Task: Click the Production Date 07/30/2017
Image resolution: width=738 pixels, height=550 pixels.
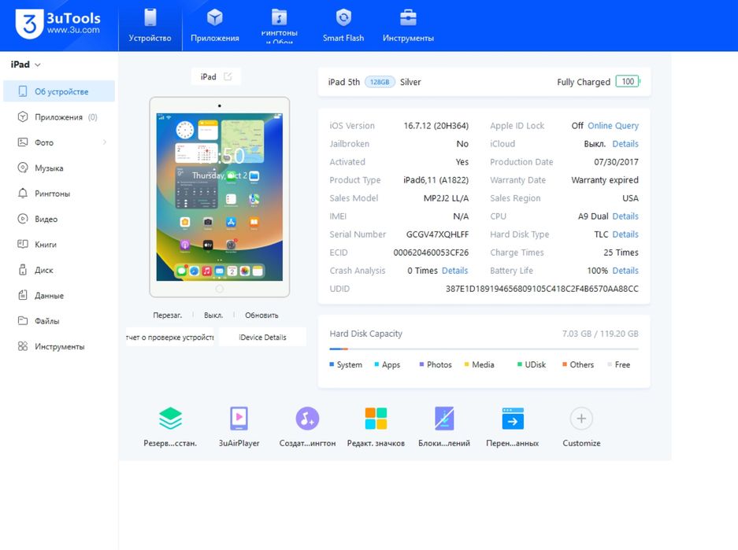Action: click(x=616, y=162)
